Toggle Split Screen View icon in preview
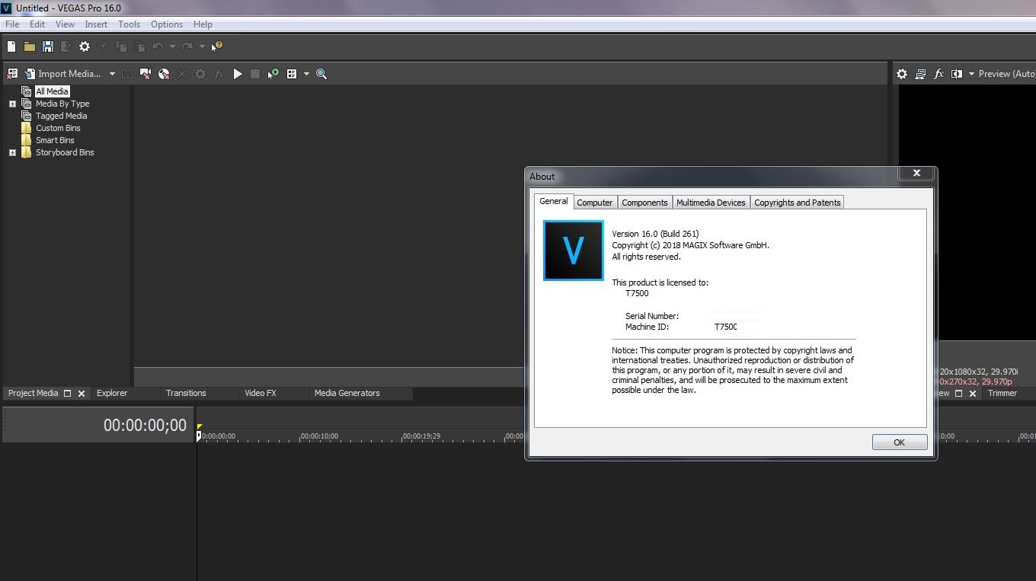 click(957, 74)
